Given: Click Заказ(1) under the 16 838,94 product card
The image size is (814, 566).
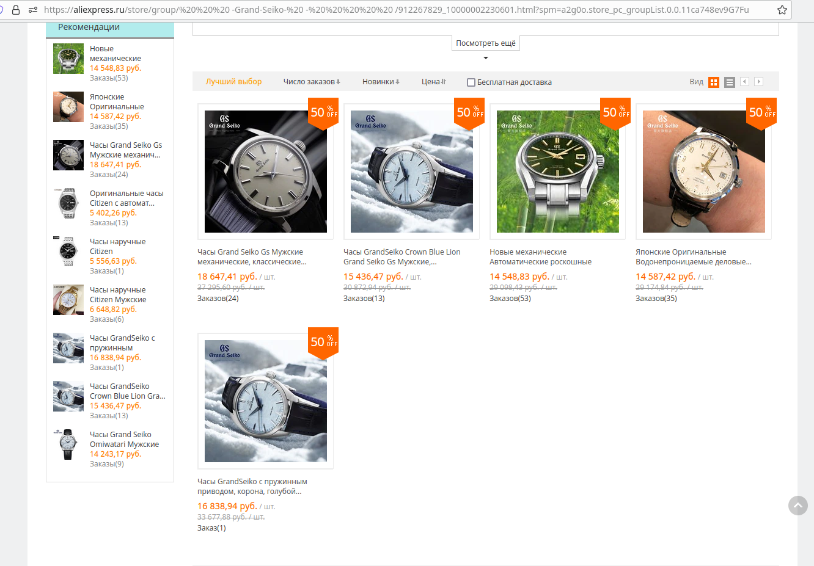Looking at the screenshot, I should pos(211,528).
